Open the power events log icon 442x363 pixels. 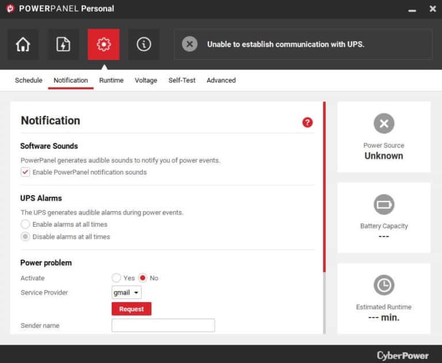coord(63,44)
